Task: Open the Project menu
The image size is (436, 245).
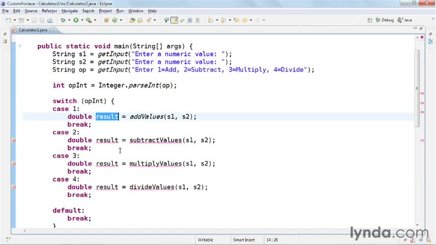Action: coord(105,11)
